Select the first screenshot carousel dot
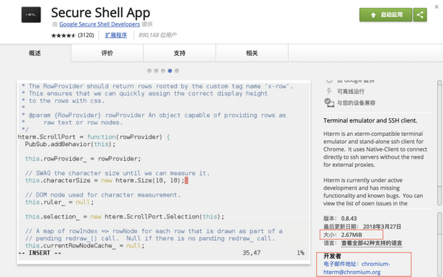Viewport: 443px width, 277px height. [149, 71]
